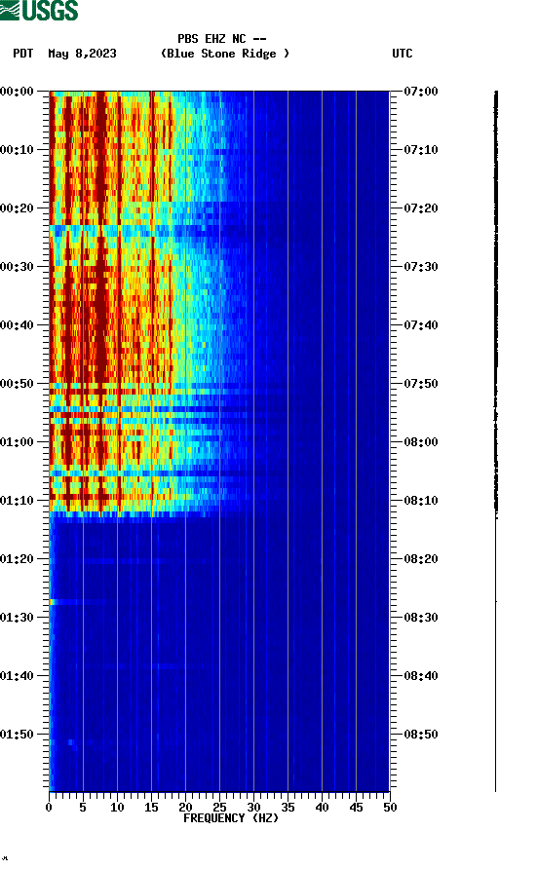Click the '07:10' UTC time label
This screenshot has height=869, width=538.
pos(421,150)
